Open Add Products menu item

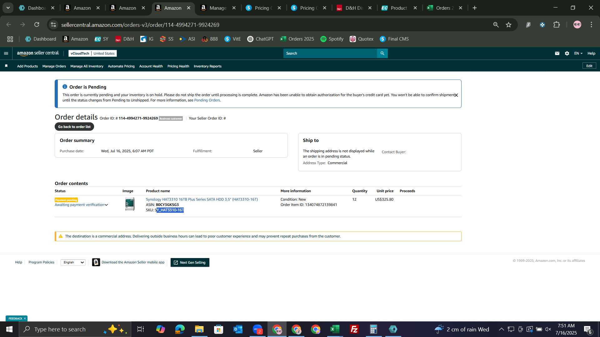[x=27, y=66]
